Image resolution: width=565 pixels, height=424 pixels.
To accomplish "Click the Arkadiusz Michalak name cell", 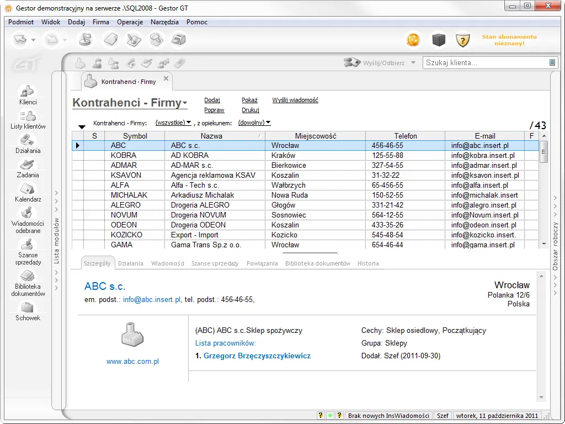I will (x=215, y=195).
